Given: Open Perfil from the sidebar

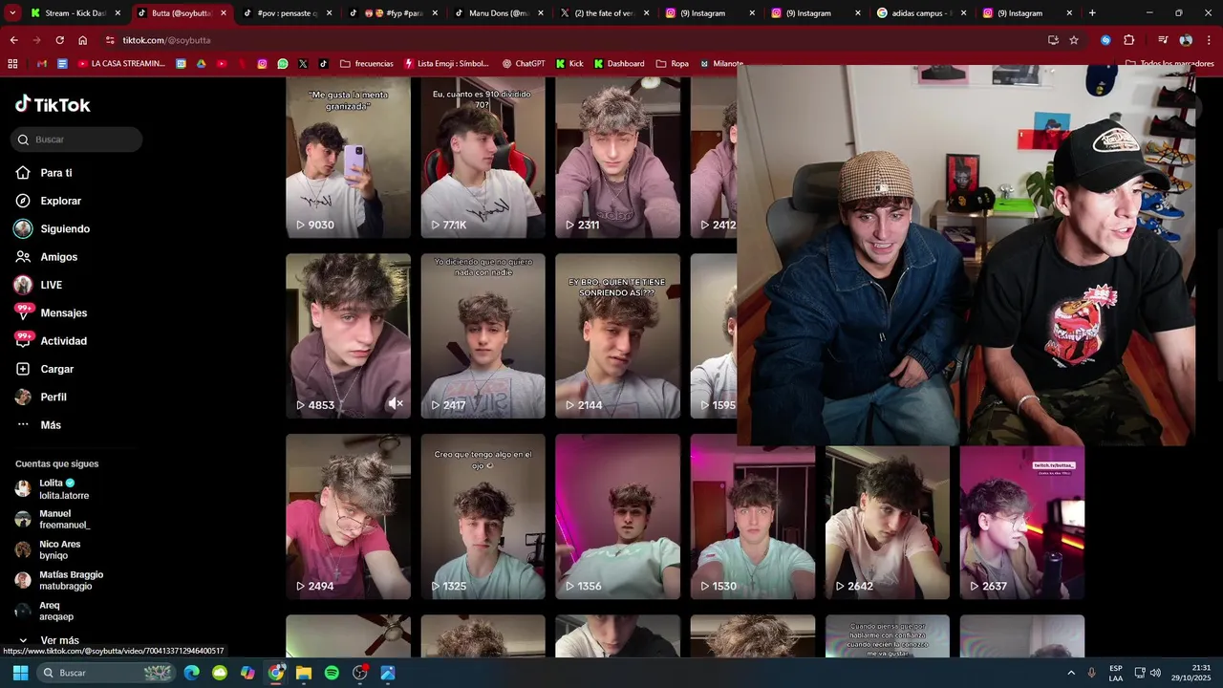Looking at the screenshot, I should pos(41,397).
